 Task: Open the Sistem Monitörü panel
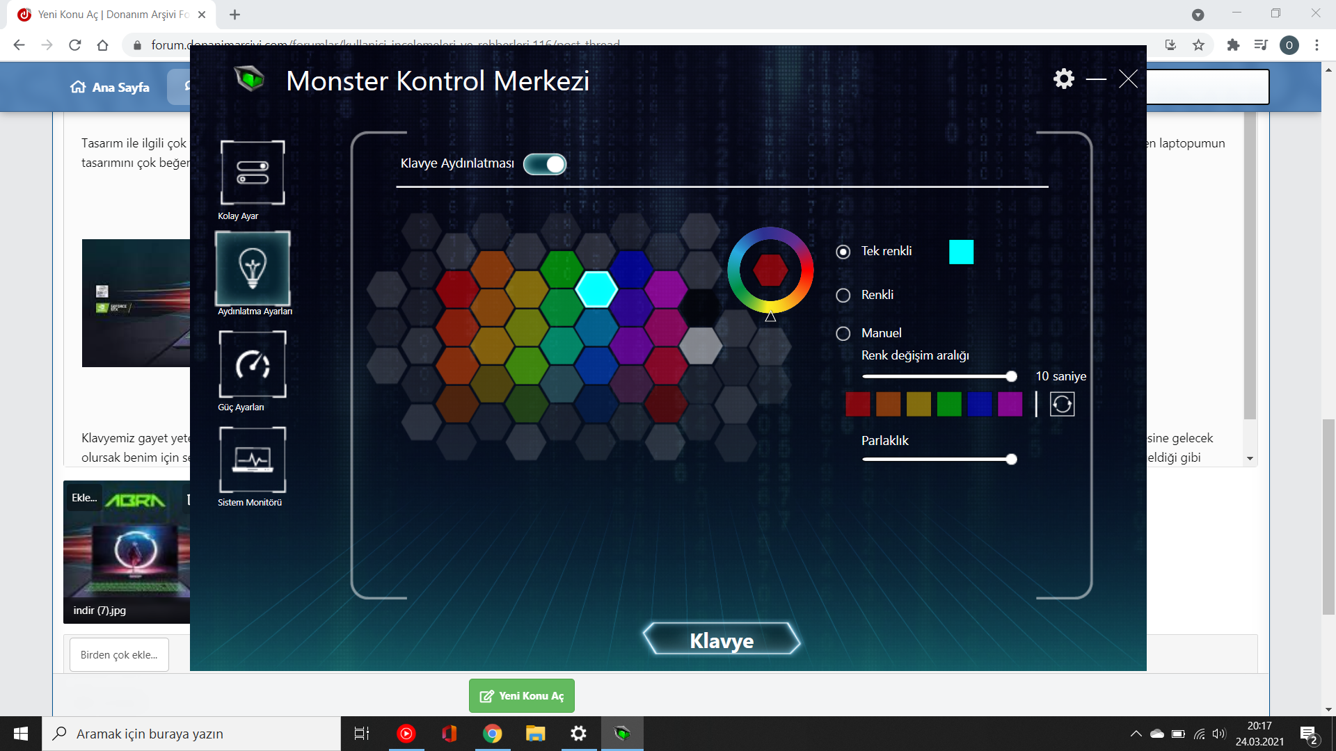(x=253, y=459)
